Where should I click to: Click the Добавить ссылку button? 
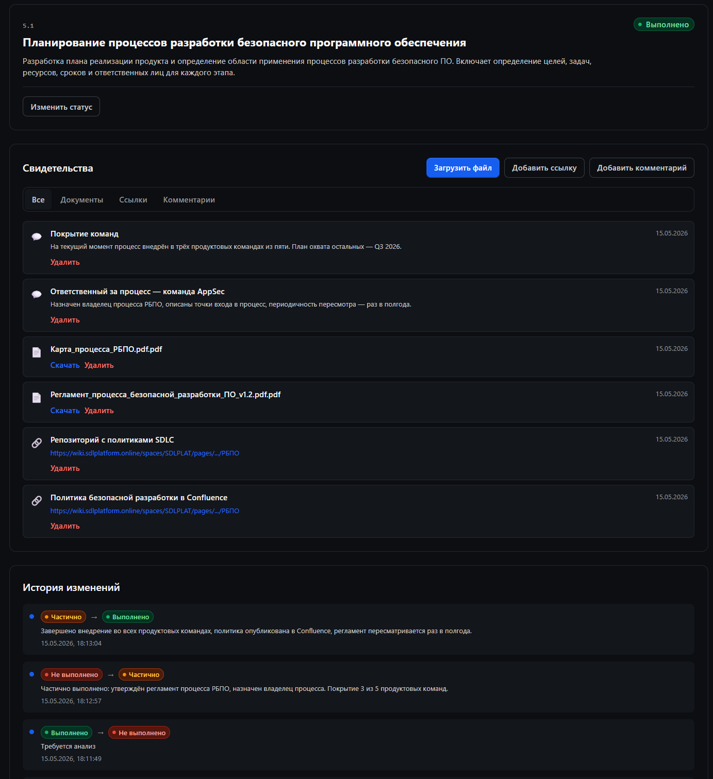tap(544, 168)
